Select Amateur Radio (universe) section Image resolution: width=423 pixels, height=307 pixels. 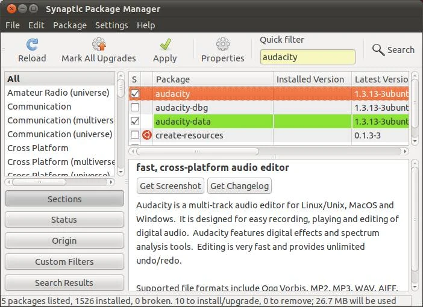[60, 93]
